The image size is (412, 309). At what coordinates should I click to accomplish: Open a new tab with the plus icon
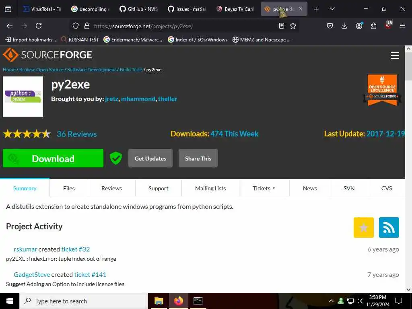[316, 9]
